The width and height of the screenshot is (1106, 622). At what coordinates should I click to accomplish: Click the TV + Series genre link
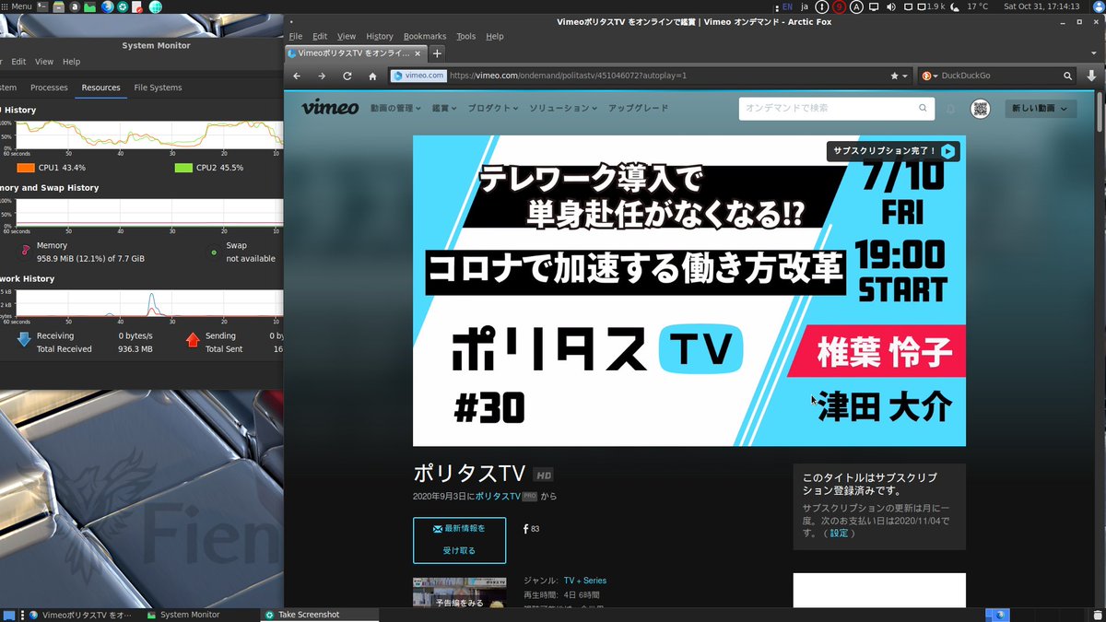pyautogui.click(x=585, y=581)
